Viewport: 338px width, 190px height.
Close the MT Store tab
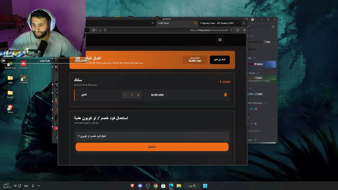[x=159, y=23]
